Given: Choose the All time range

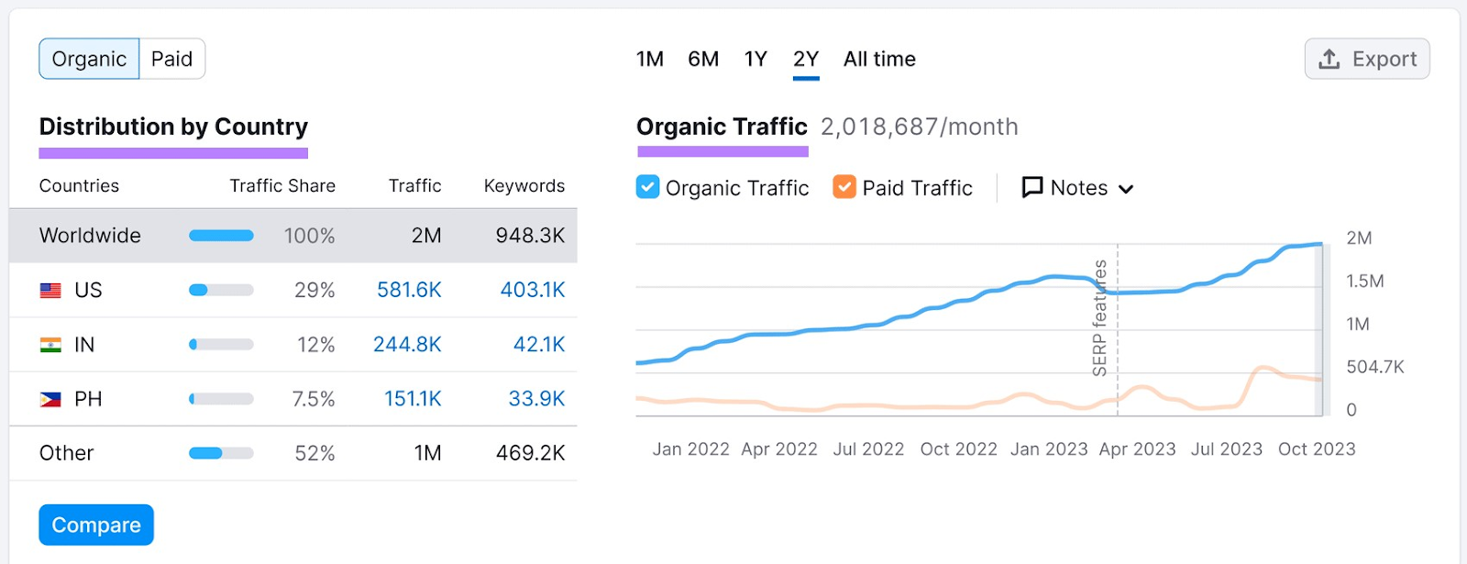Looking at the screenshot, I should (878, 60).
